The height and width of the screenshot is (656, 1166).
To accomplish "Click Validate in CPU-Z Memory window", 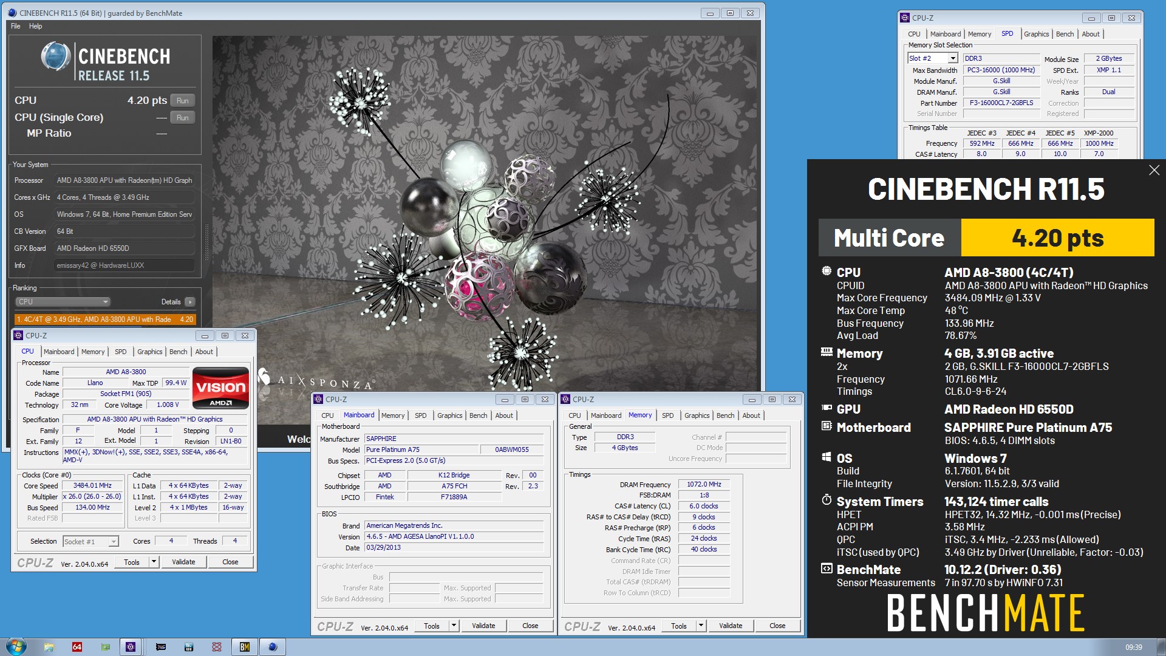I will click(x=731, y=626).
